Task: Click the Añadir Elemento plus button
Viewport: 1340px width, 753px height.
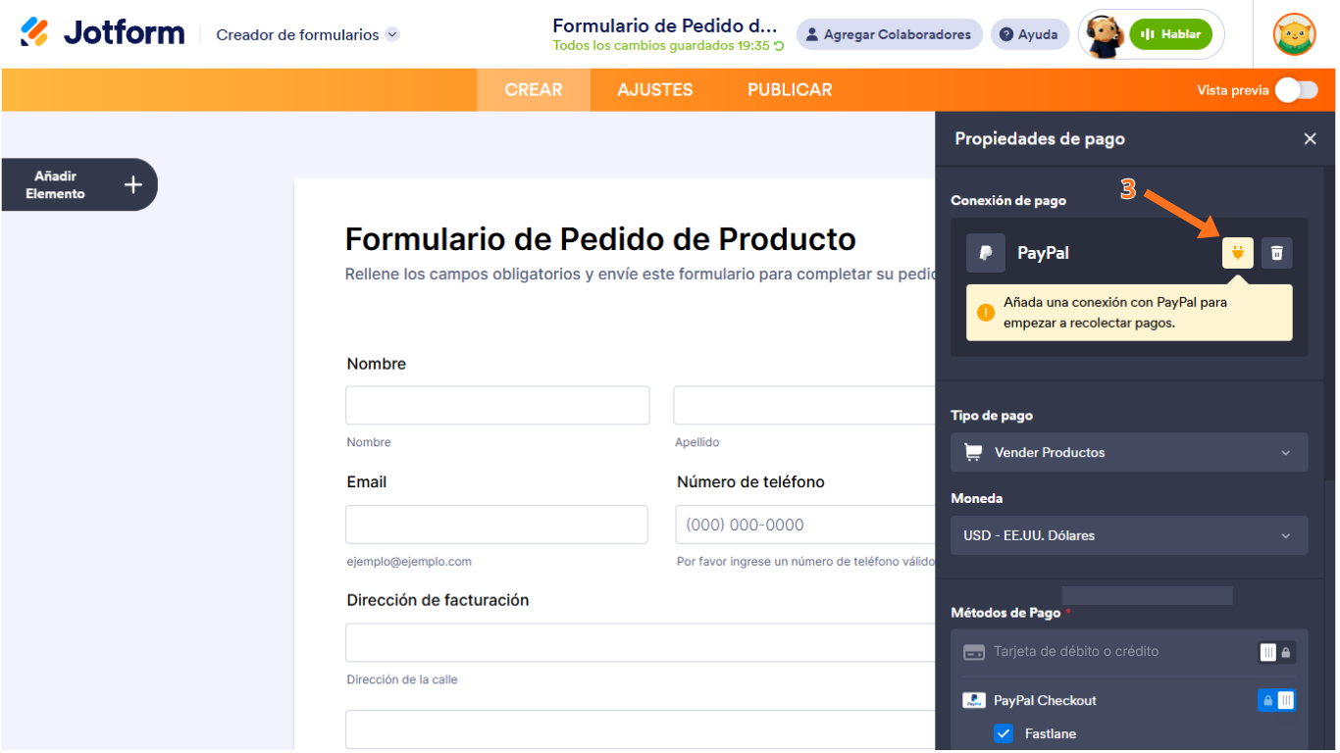Action: coord(133,184)
